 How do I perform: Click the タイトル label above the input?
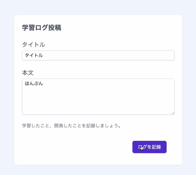pyautogui.click(x=33, y=45)
